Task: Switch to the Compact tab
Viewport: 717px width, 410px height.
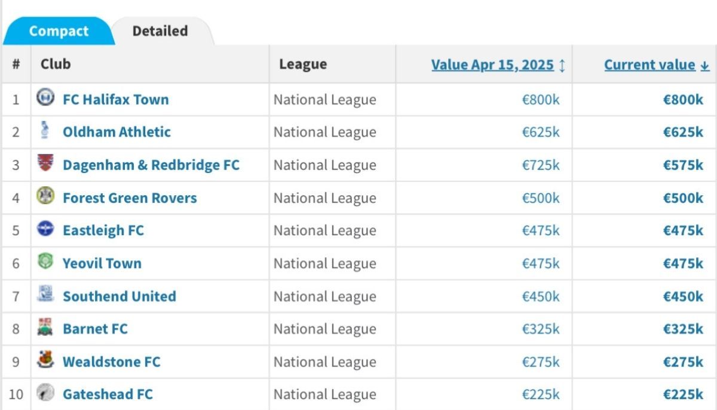Action: coord(59,31)
